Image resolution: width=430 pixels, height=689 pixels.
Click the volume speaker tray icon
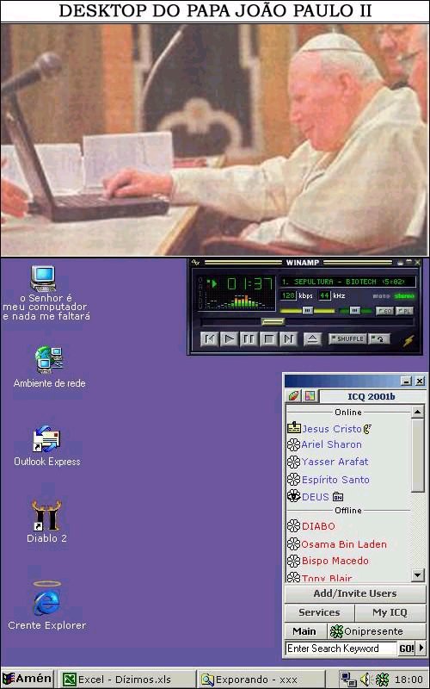[365, 680]
